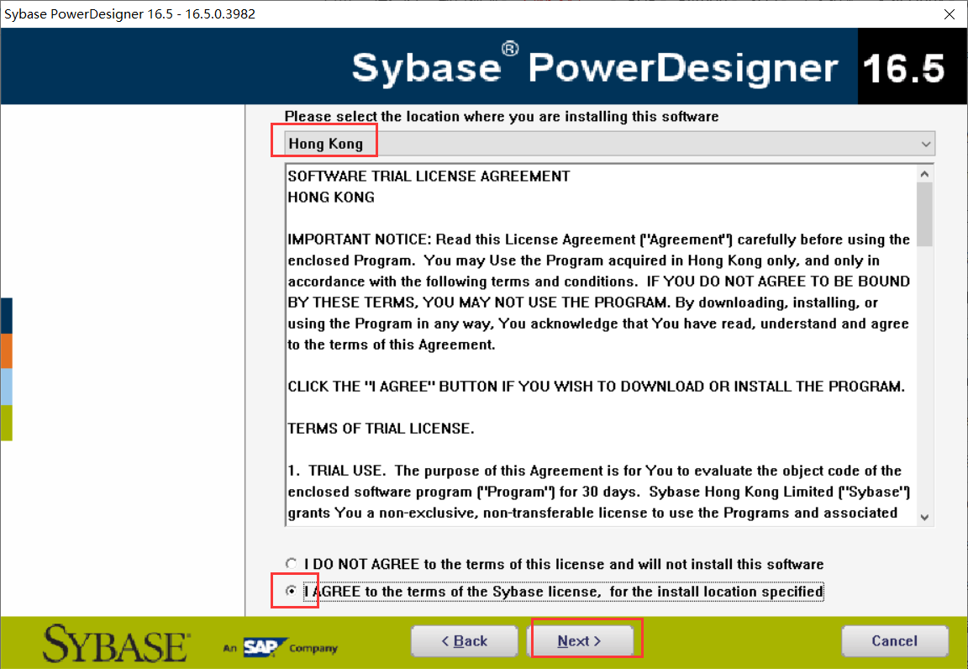This screenshot has height=669, width=968.
Task: Click the green stripe in the left sidebar
Action: point(6,424)
